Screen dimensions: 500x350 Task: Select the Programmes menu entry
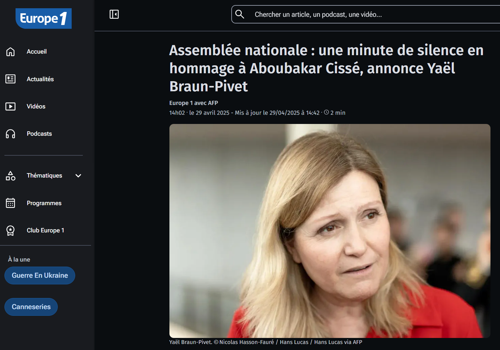(x=44, y=203)
